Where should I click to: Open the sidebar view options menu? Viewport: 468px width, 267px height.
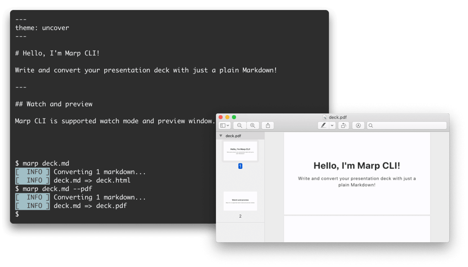225,126
